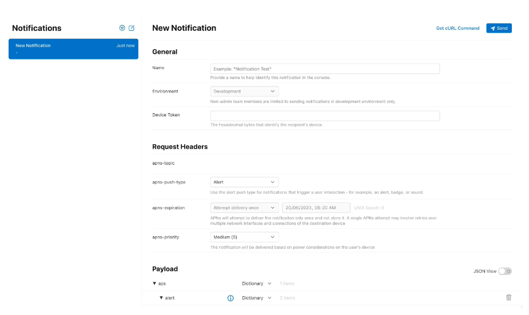Click the paper plane icon in Send

[492, 28]
